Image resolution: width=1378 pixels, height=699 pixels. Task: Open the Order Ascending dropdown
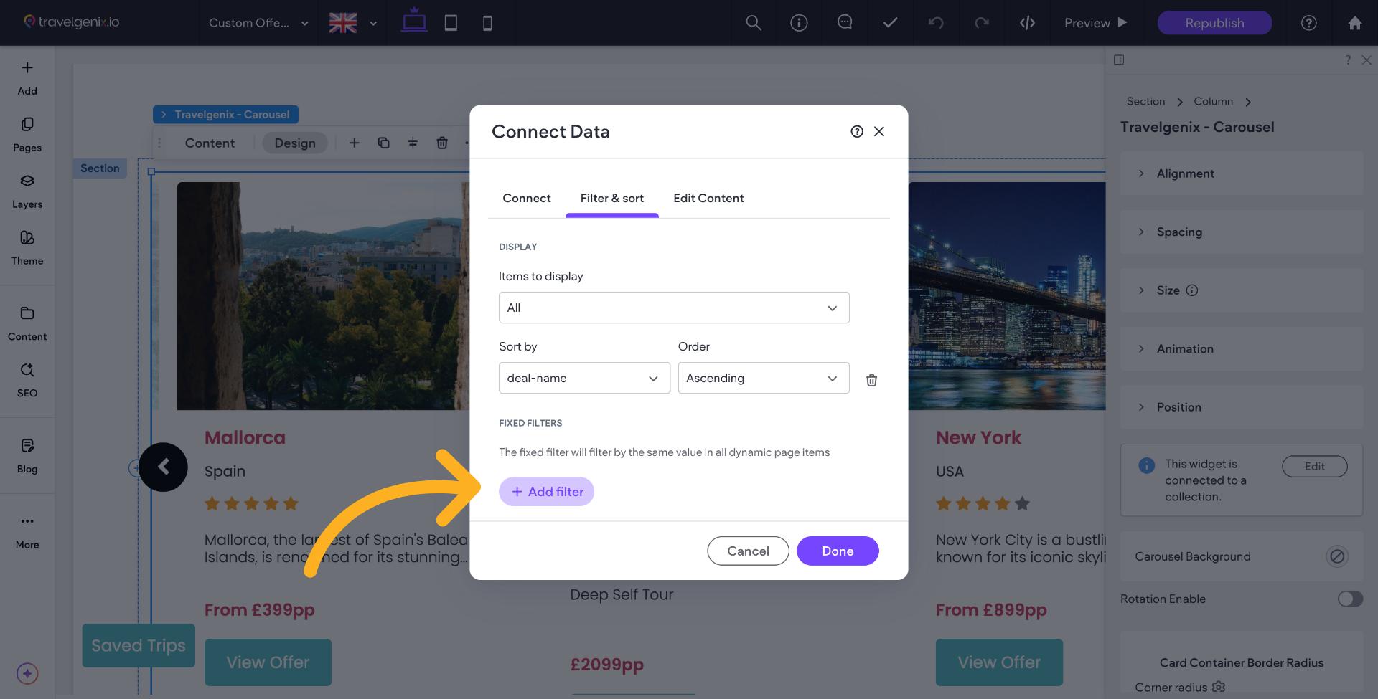(764, 378)
